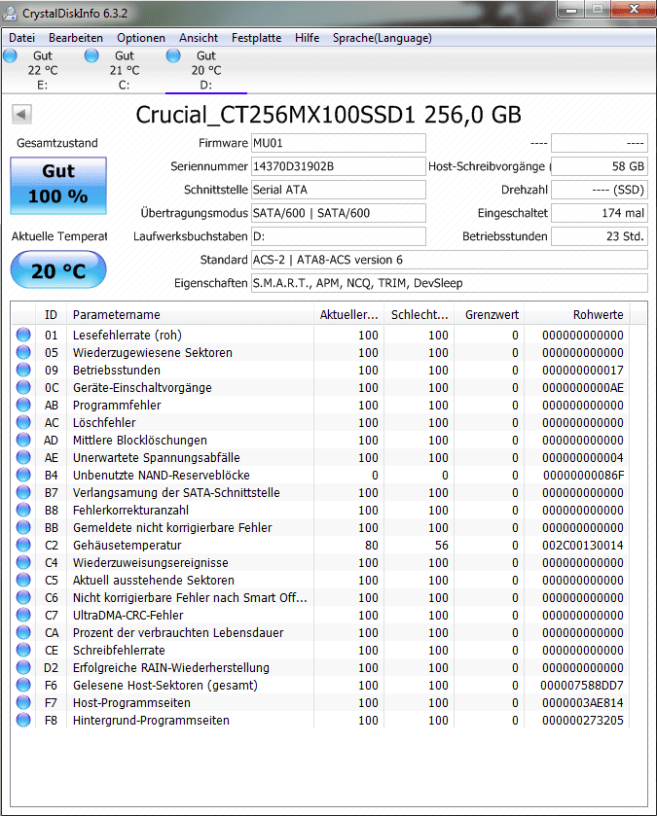Click status icon of Mittlere Blocklöschungen row
Image resolution: width=657 pixels, height=816 pixels.
click(x=23, y=440)
